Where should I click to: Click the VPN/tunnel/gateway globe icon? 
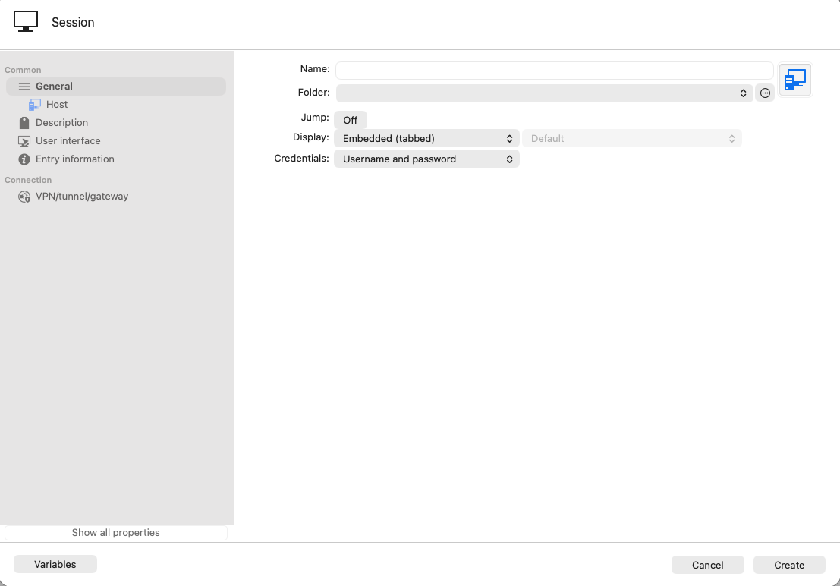[x=24, y=197]
